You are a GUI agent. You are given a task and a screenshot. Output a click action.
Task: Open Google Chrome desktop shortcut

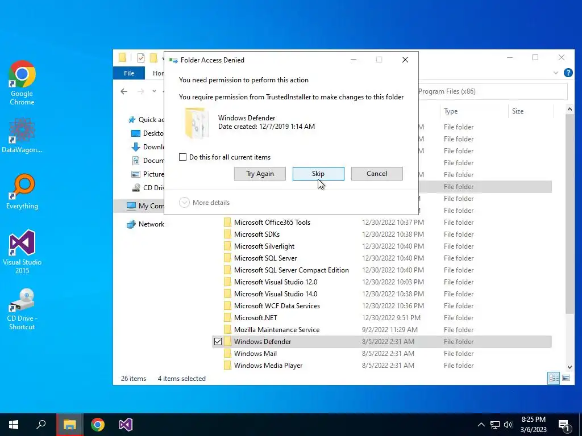(22, 83)
